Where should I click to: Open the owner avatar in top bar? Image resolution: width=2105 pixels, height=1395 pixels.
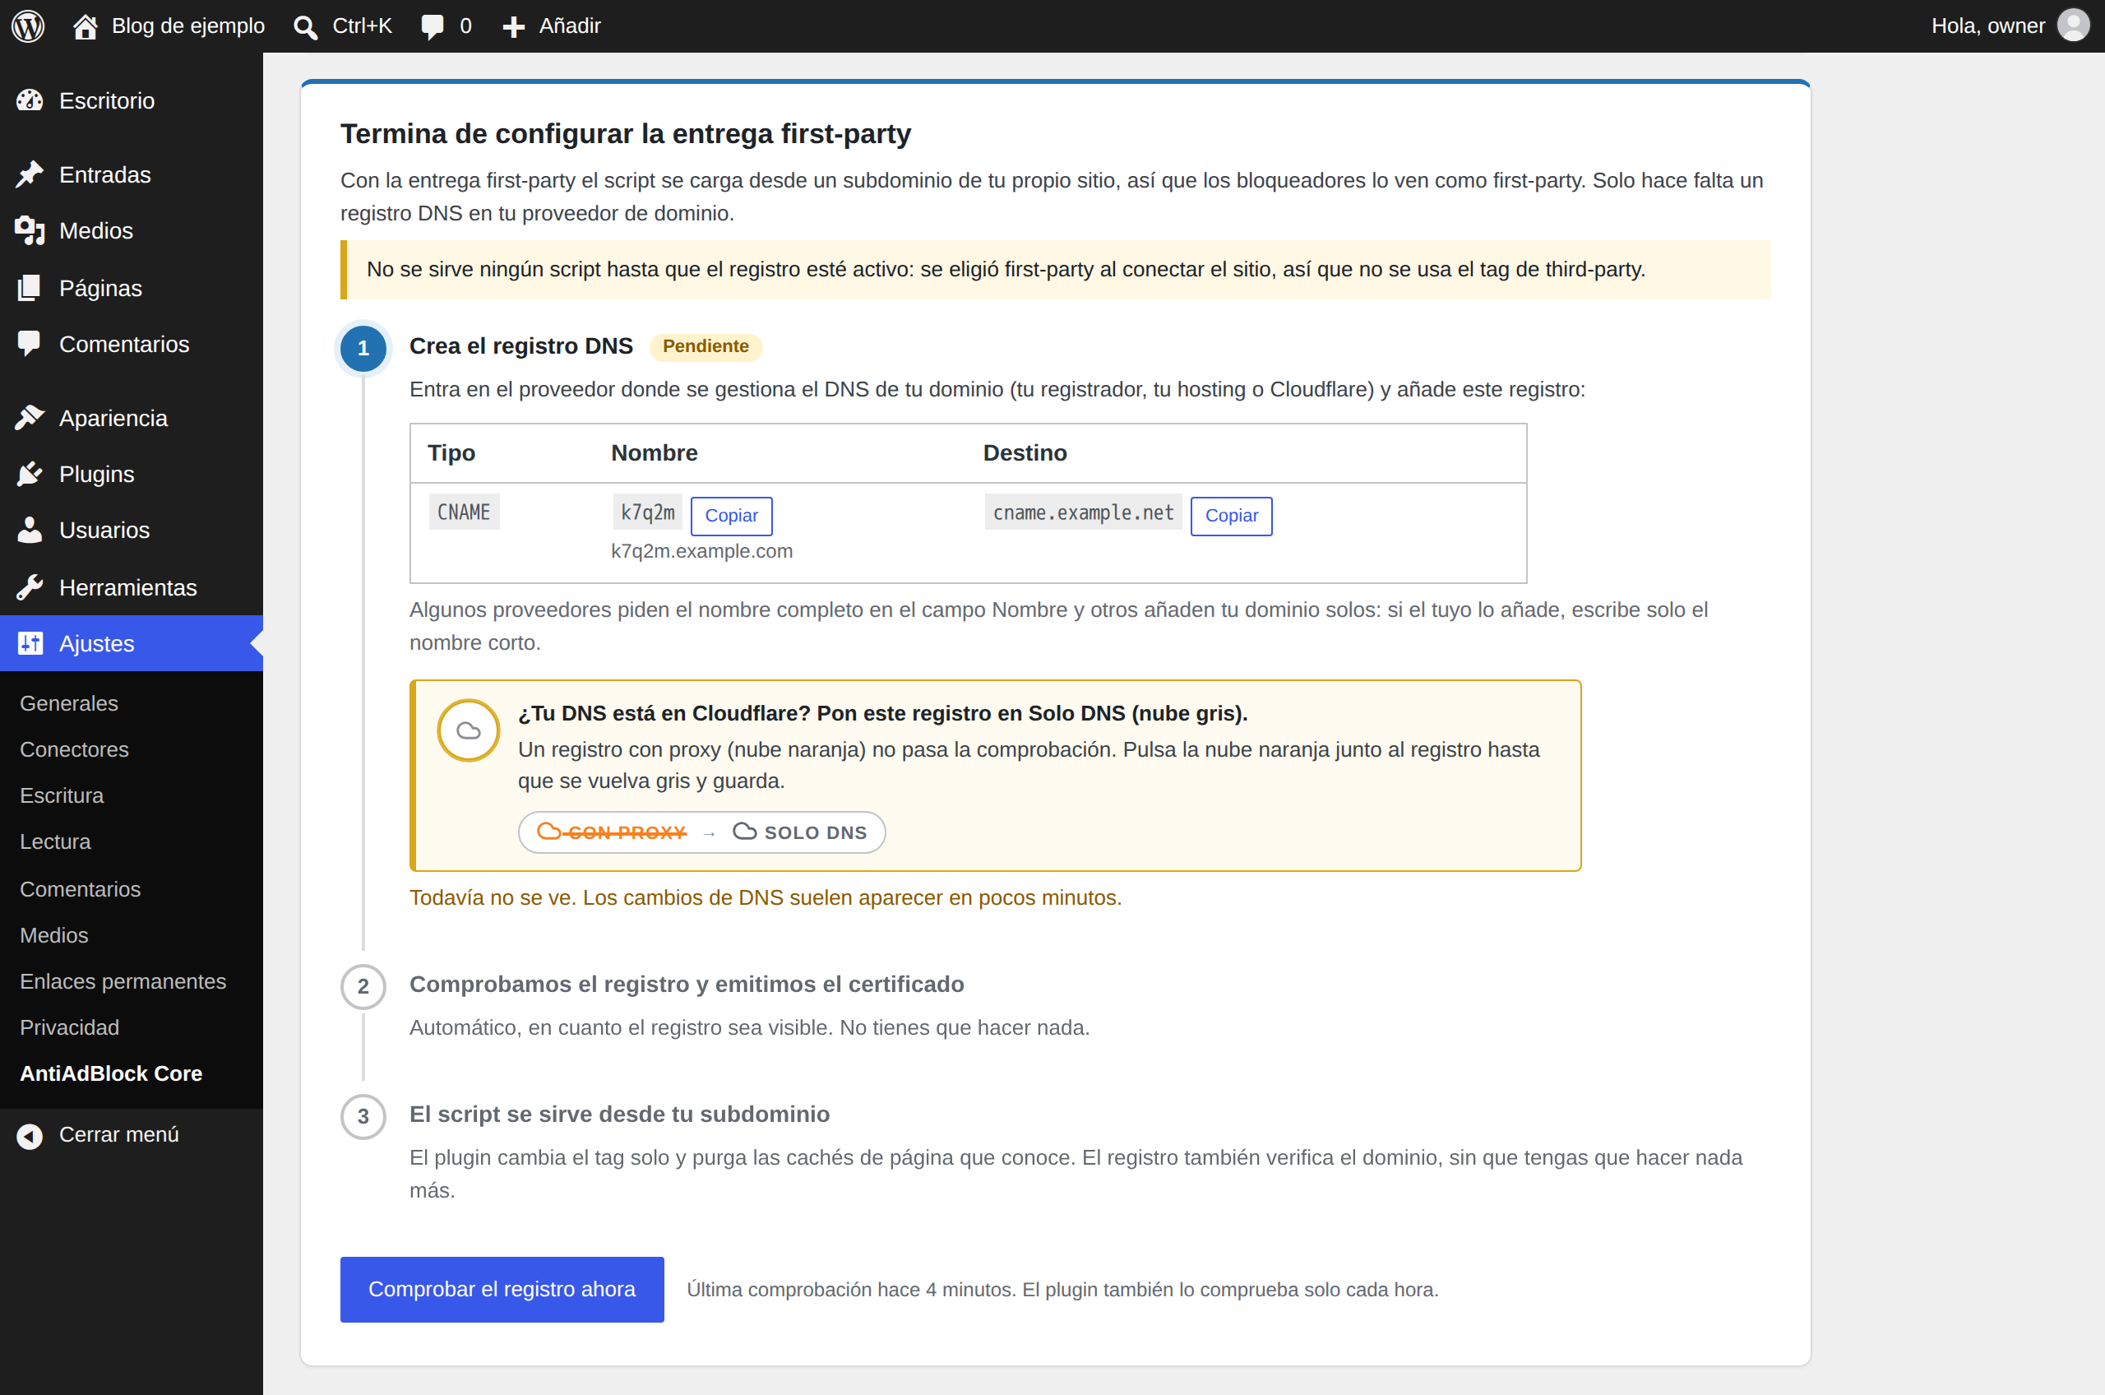pos(2073,25)
